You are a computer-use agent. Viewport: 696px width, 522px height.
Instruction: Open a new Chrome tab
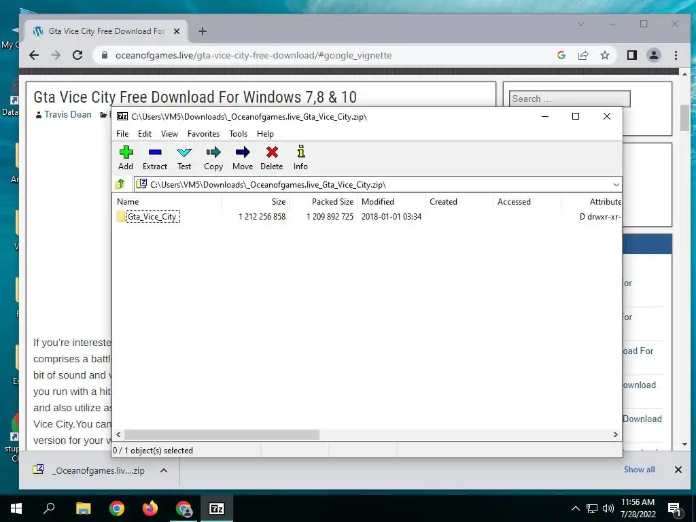coord(203,31)
